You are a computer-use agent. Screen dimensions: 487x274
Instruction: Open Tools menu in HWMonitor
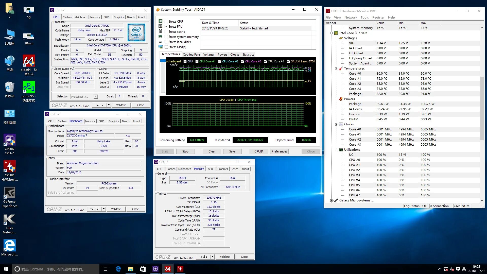[364, 18]
